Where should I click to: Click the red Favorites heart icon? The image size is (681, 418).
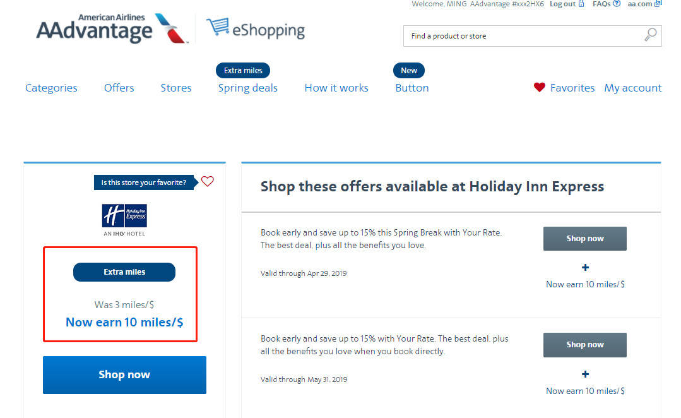[x=540, y=87]
